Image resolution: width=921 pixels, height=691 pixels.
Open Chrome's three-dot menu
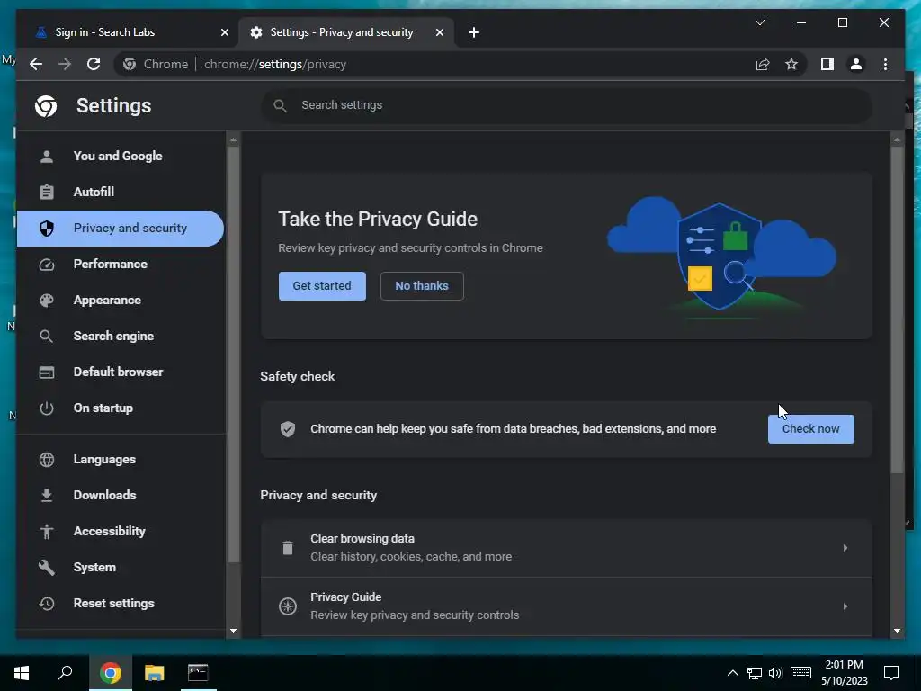(885, 64)
